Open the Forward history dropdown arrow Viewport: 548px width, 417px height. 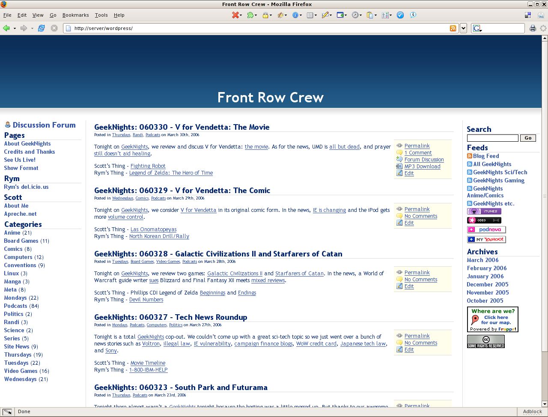tap(32, 29)
